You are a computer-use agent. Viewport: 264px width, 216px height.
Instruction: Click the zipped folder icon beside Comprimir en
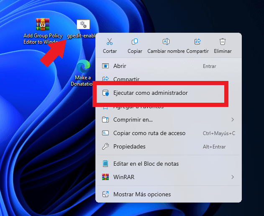(x=105, y=120)
